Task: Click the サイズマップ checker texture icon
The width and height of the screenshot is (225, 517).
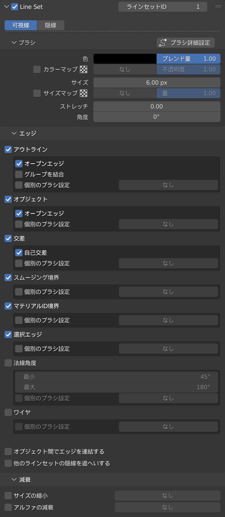Action: pos(84,93)
